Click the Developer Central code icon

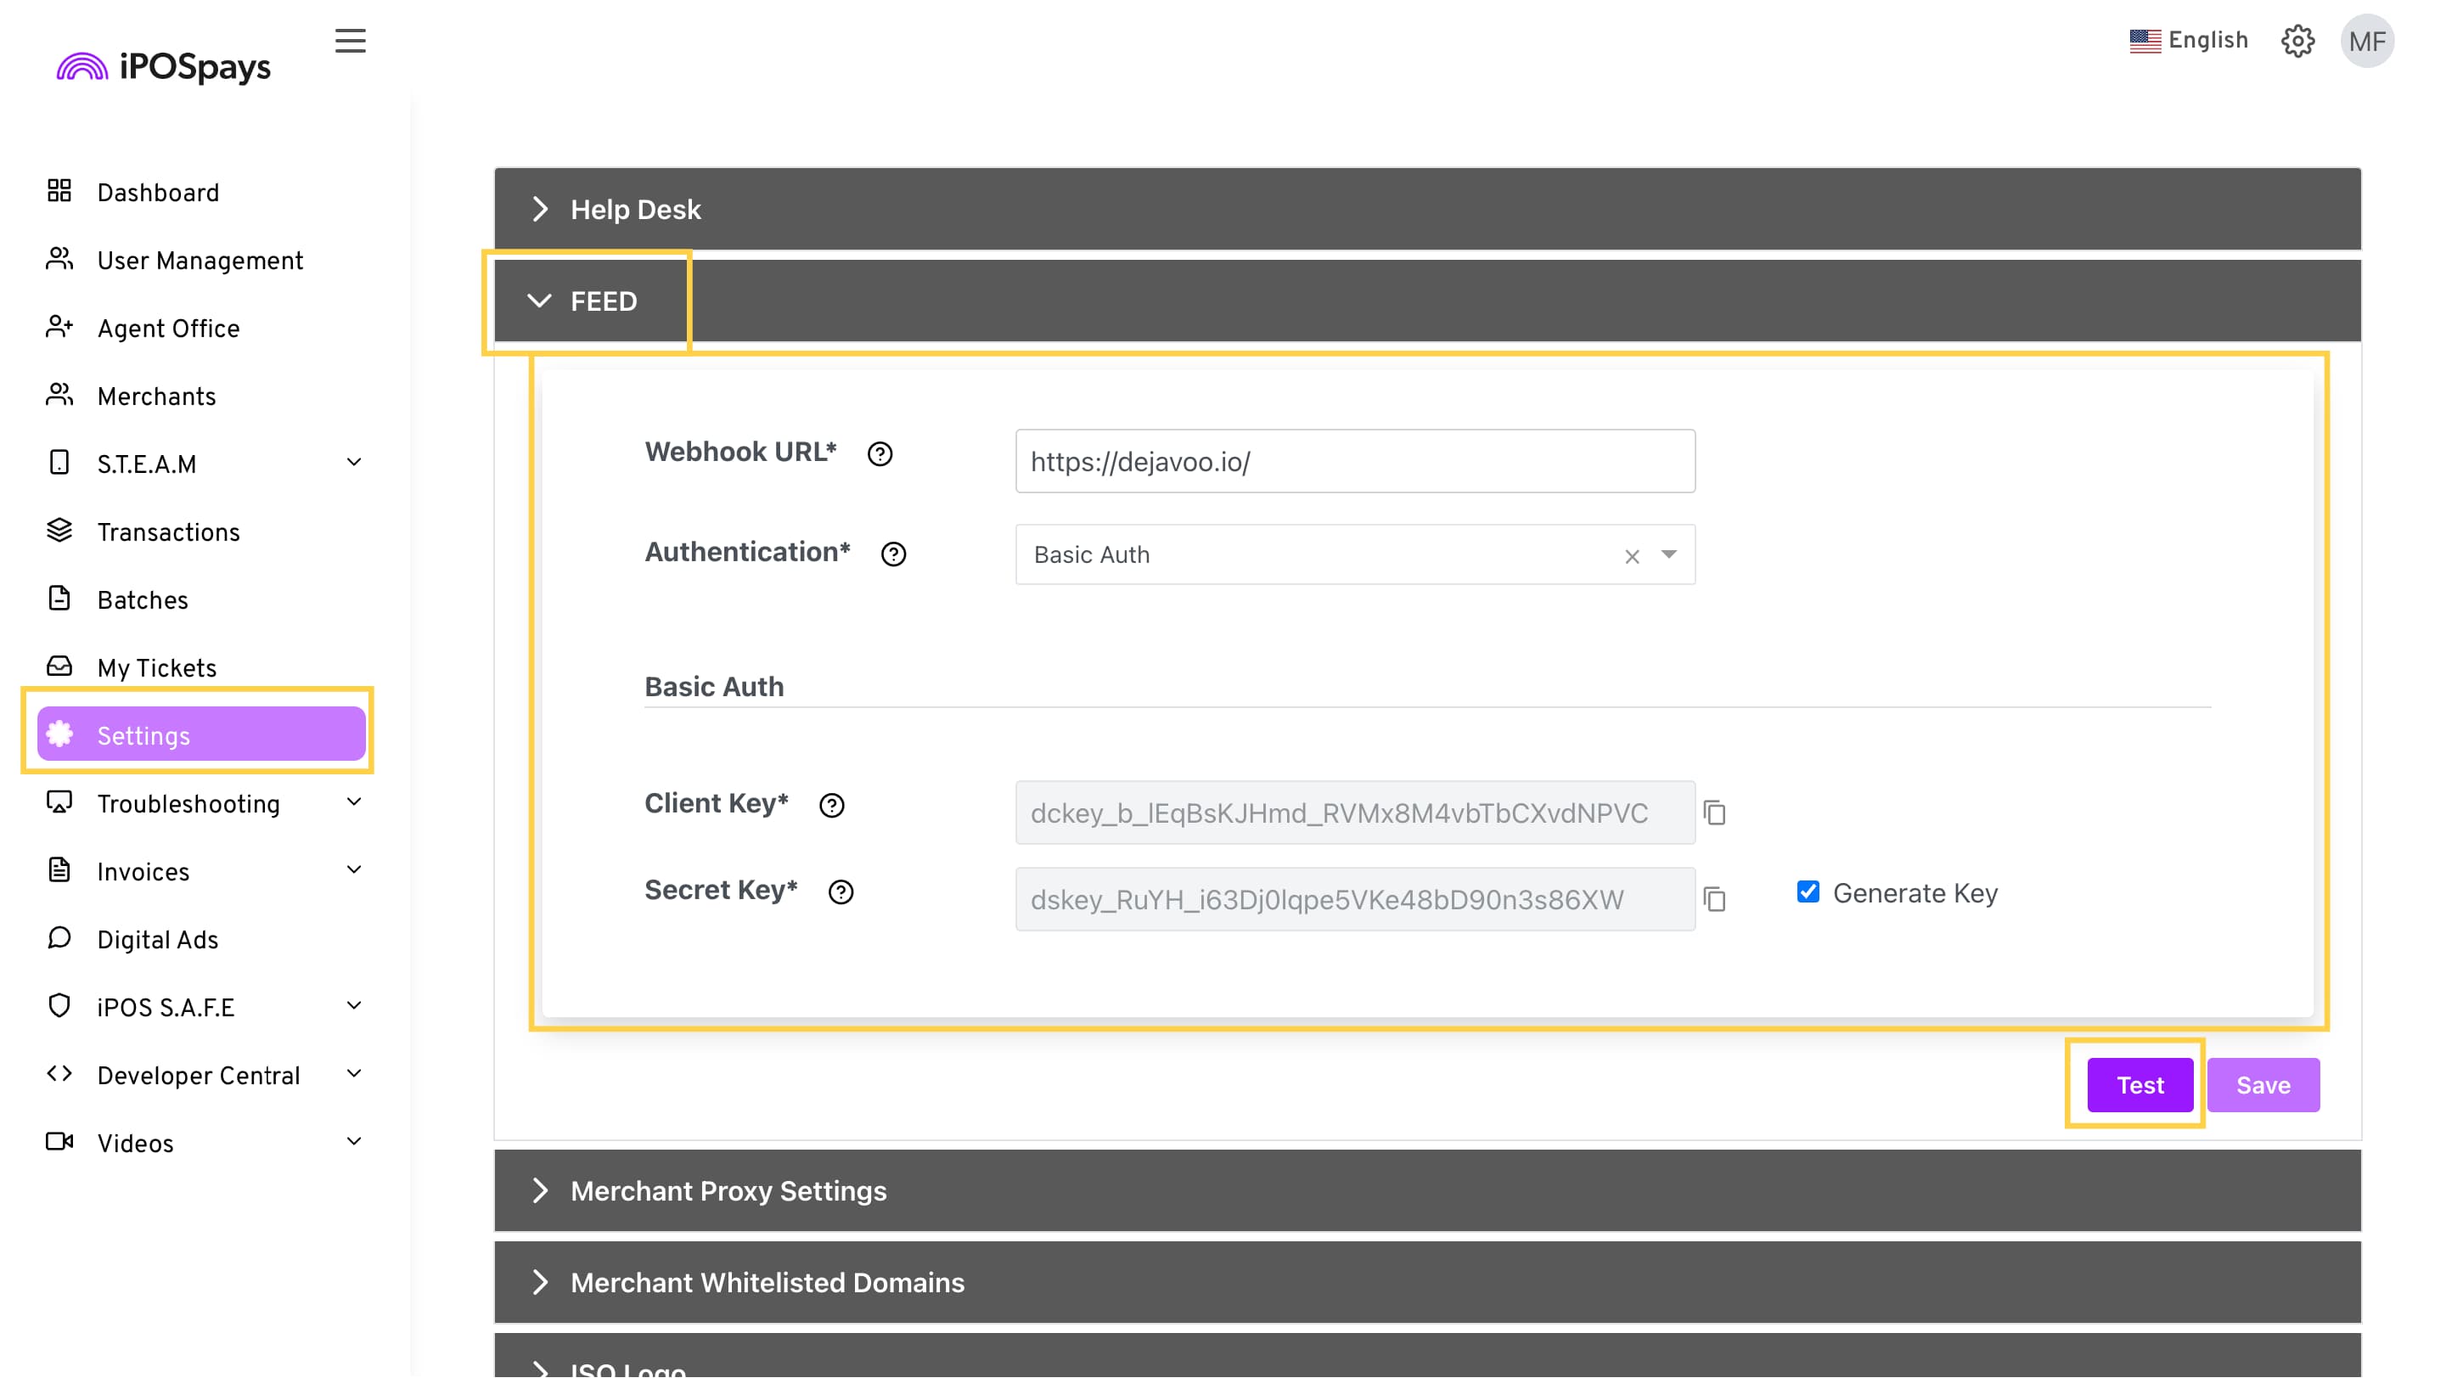(59, 1074)
